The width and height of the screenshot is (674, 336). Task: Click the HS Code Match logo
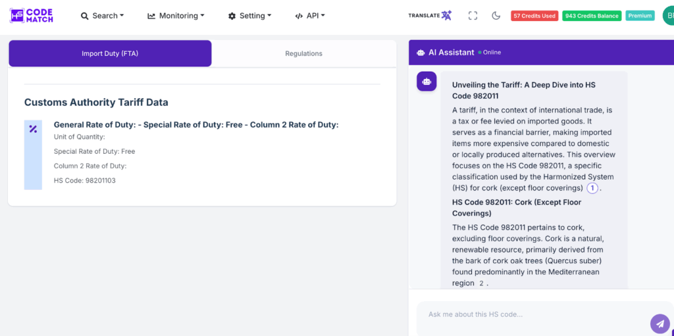(x=32, y=16)
